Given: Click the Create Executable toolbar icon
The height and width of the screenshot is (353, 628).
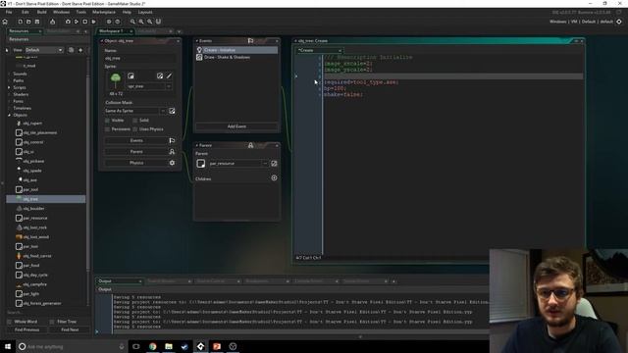Looking at the screenshot, I should tap(52, 22).
